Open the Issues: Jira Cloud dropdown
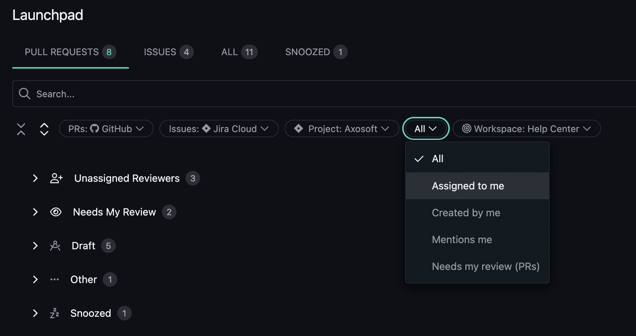 (219, 128)
